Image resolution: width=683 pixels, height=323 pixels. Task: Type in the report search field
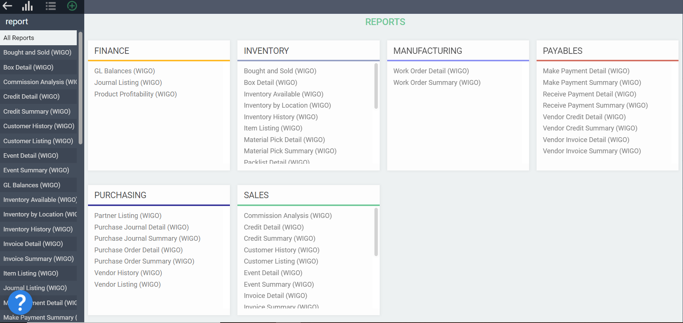(x=39, y=22)
